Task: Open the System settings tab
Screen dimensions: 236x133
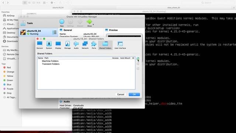Action: pos(49,45)
